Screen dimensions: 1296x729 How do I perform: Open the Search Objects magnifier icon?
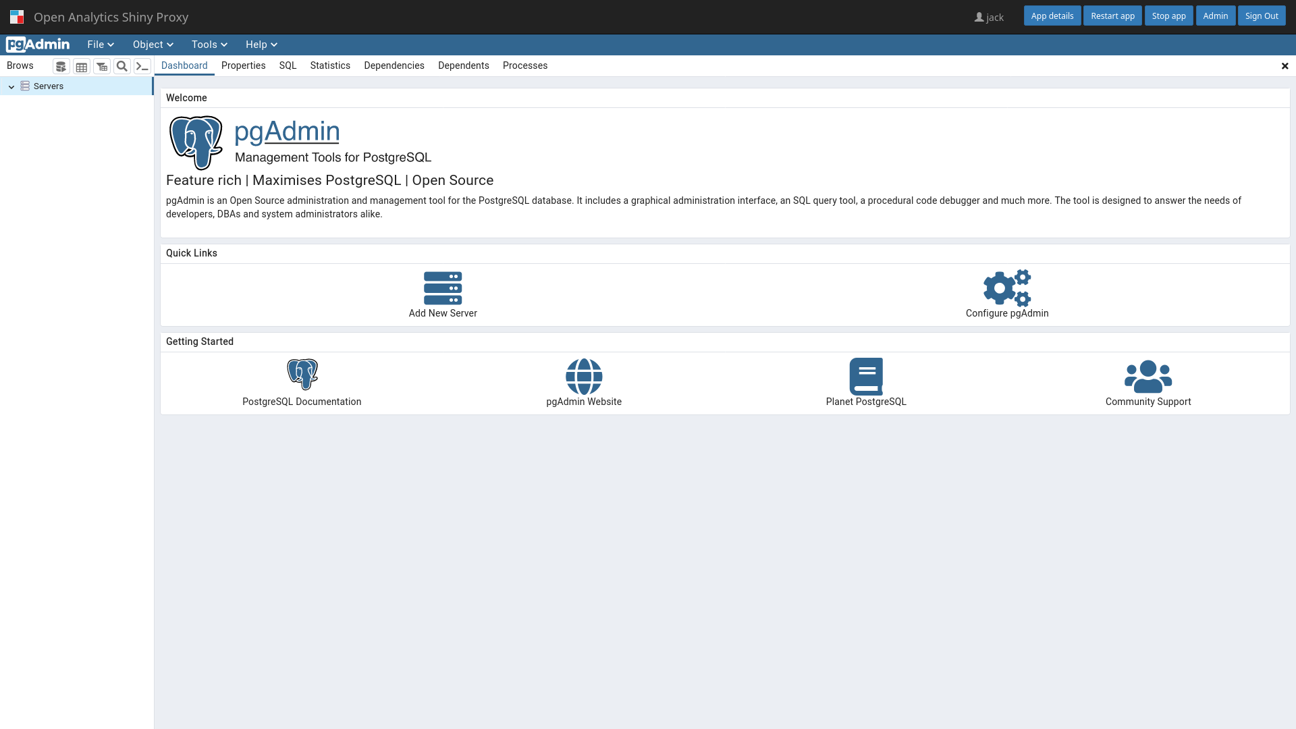(122, 66)
